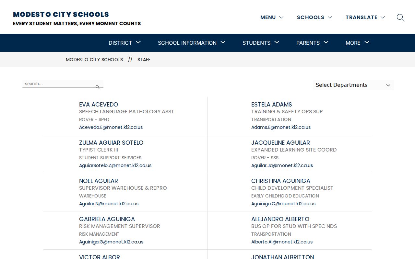
Task: Expand the DISTRICT chevron
Action: tap(138, 42)
